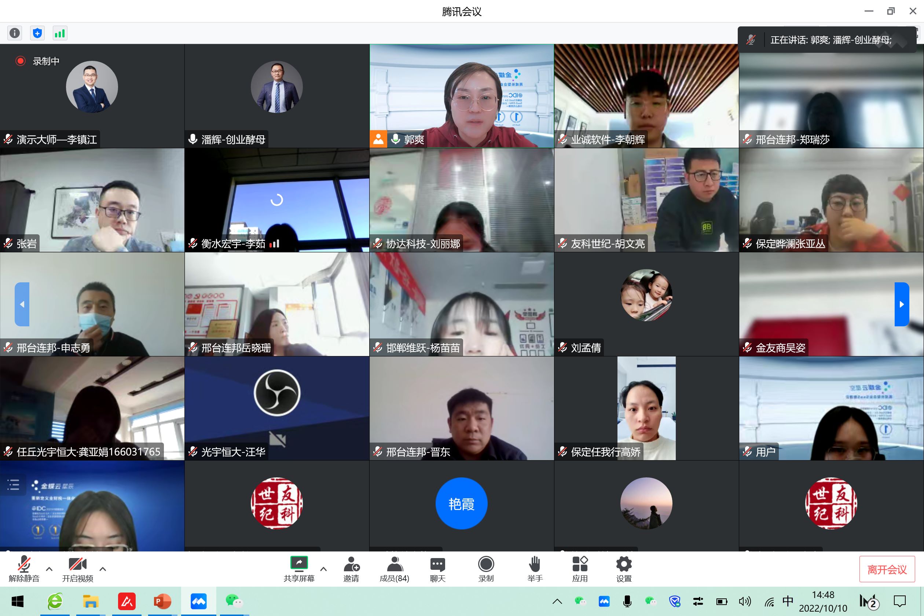The image size is (924, 616).
Task: Click the 录制 record button
Action: click(486, 569)
